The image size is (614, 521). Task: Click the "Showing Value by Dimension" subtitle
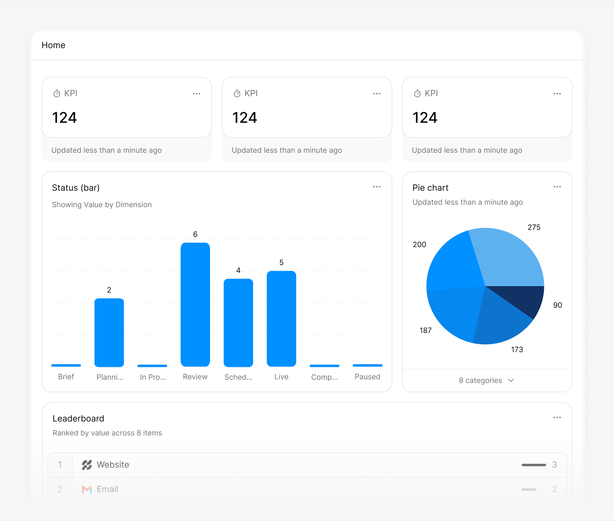[102, 205]
